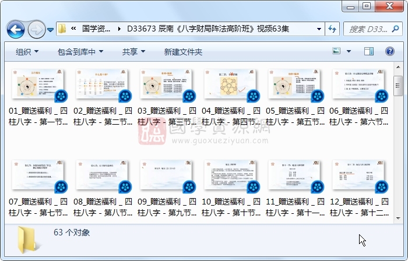408x261 pixels.
Task: Close the Explorer window
Action: [x=389, y=6]
